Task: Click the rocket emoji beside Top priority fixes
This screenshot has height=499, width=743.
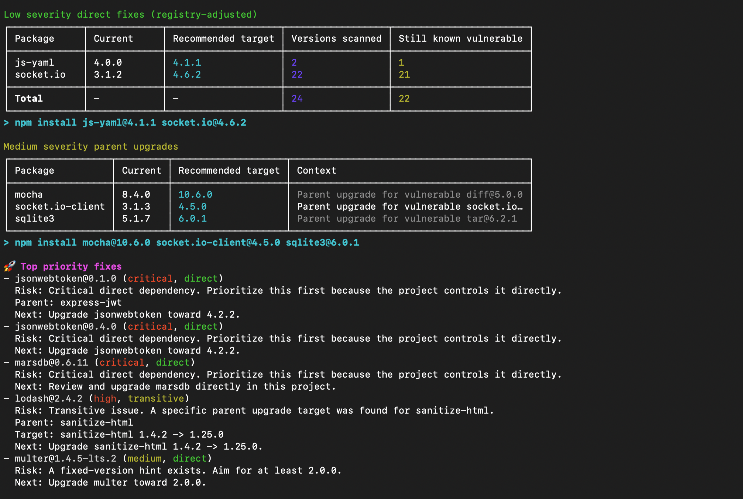Action: coord(10,266)
